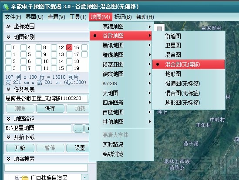Enable map level 17 checkbox
This screenshot has width=239, height=180.
point(69,54)
